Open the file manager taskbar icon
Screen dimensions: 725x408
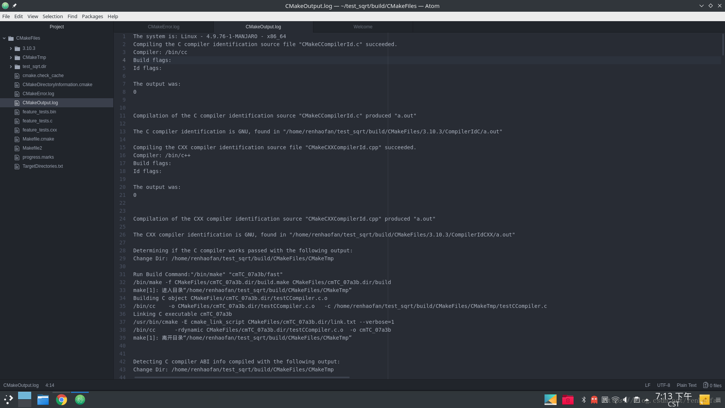point(43,400)
